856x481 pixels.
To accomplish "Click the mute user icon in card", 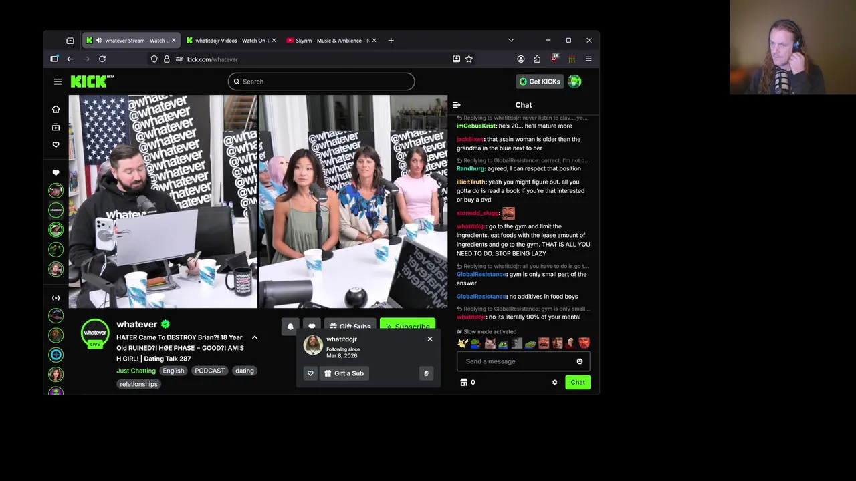I will point(426,373).
